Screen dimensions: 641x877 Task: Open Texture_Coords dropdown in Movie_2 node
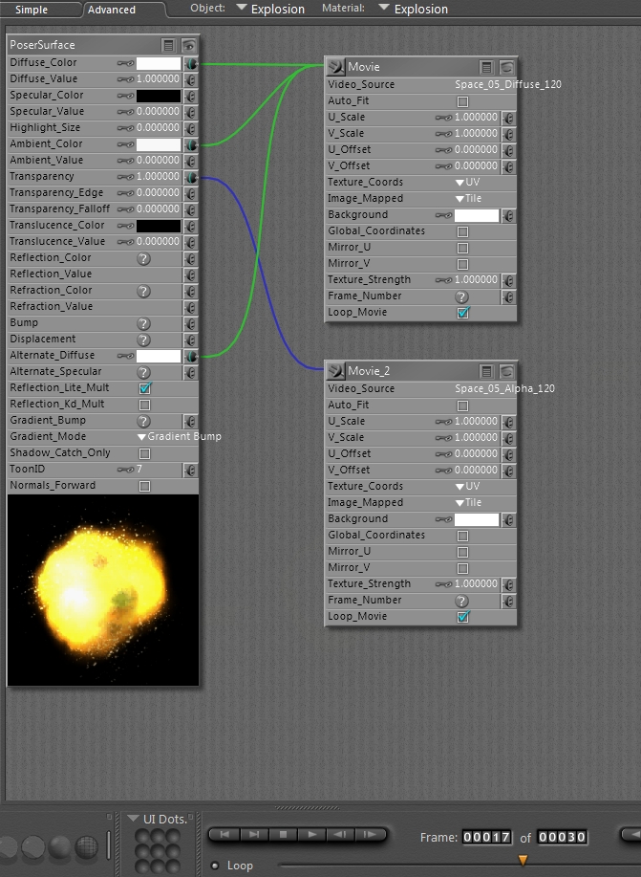pyautogui.click(x=468, y=487)
